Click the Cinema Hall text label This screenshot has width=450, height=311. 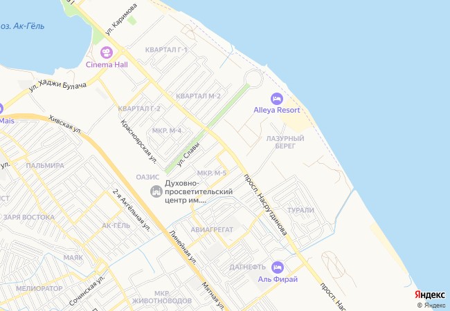click(x=107, y=65)
